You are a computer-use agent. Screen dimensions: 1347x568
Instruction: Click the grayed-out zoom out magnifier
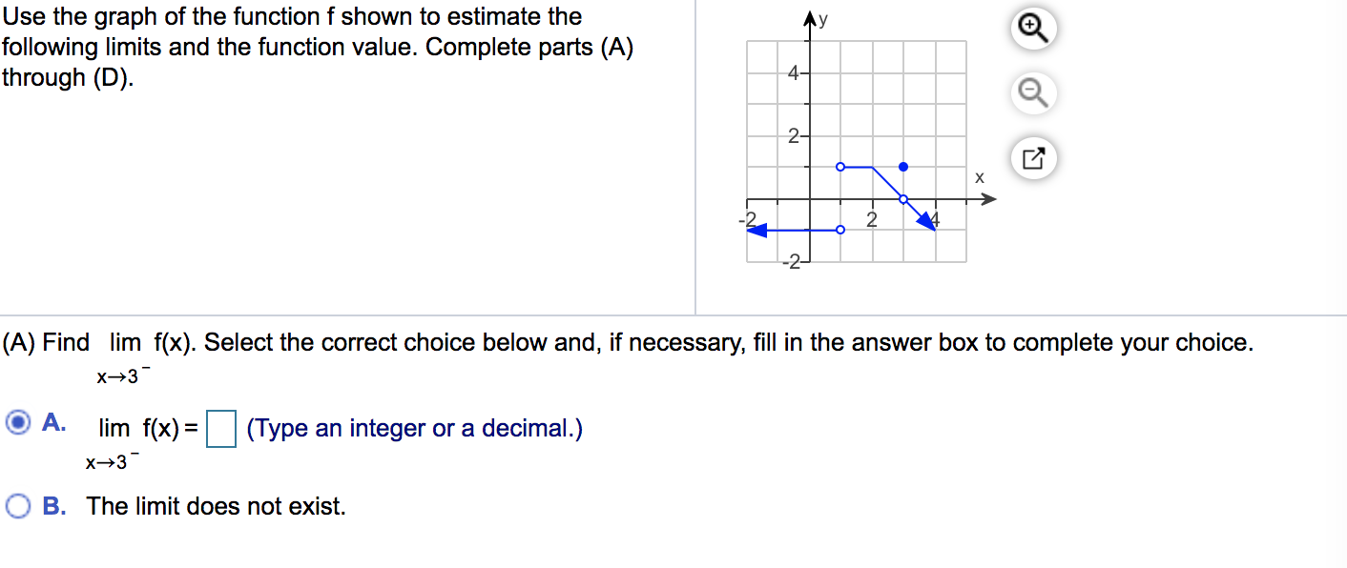(1033, 93)
